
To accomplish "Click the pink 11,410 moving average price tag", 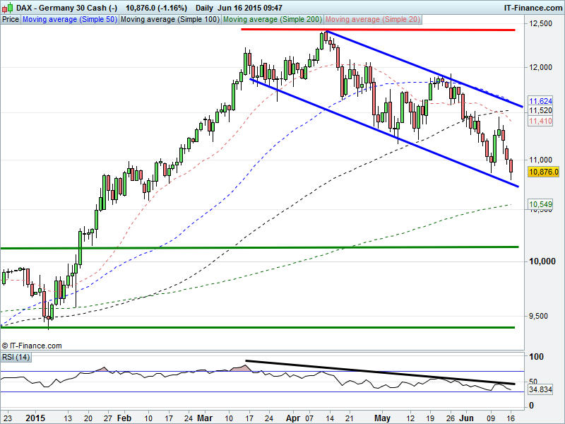I will pyautogui.click(x=540, y=122).
